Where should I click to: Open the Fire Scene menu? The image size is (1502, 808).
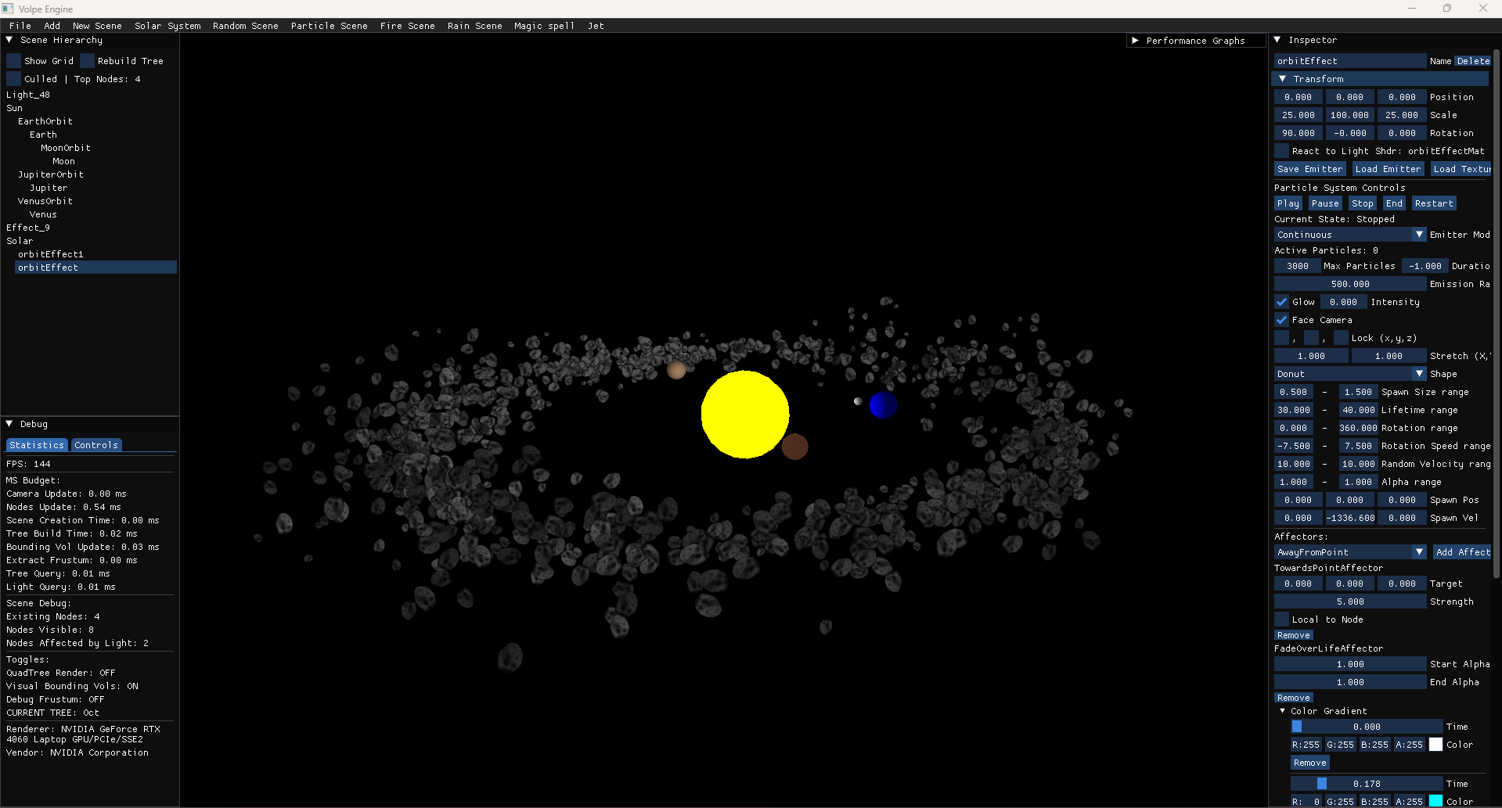point(408,25)
